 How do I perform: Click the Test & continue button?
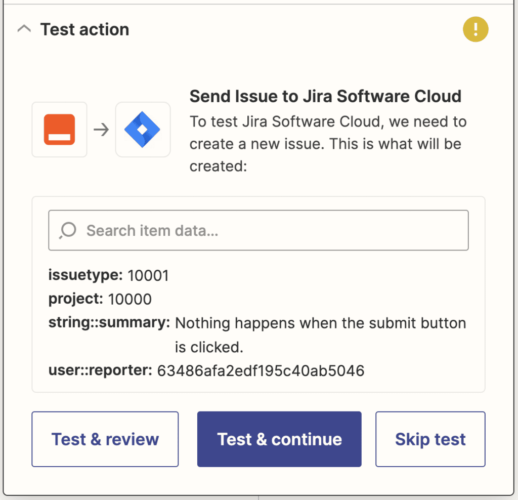(x=279, y=439)
